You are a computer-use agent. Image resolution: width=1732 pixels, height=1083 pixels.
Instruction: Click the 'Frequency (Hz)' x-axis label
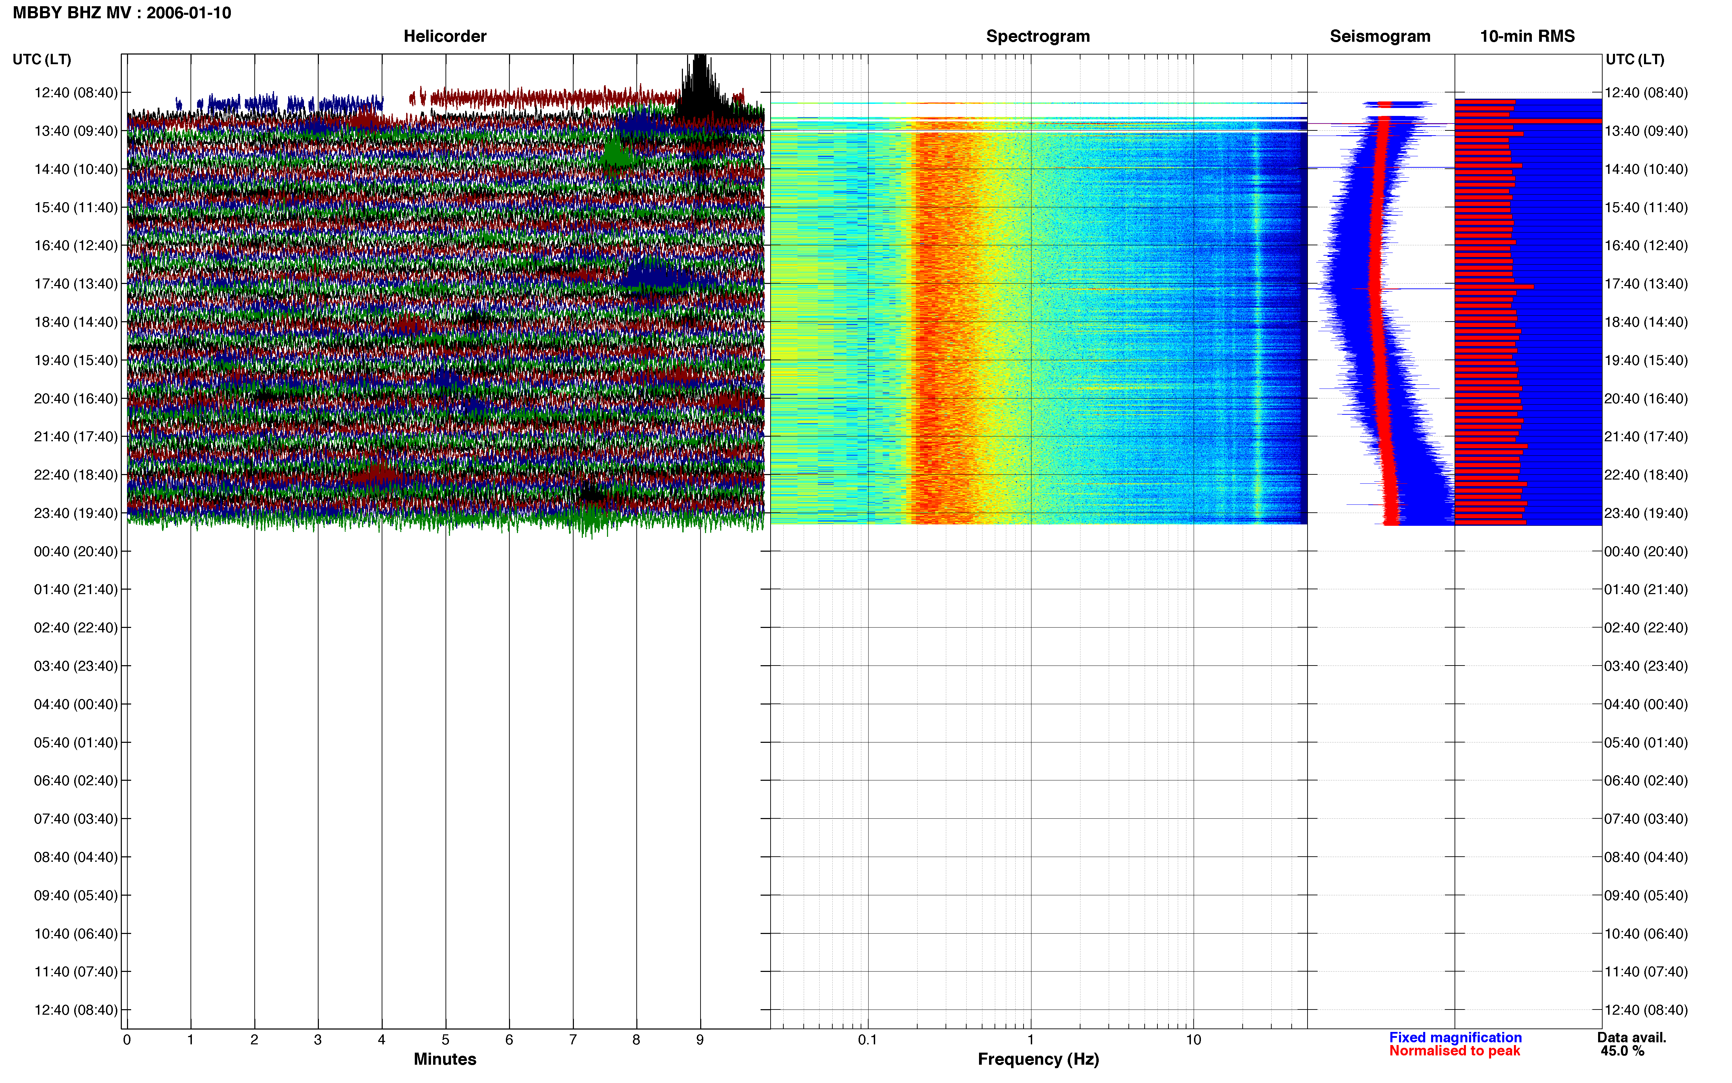coord(1038,1059)
